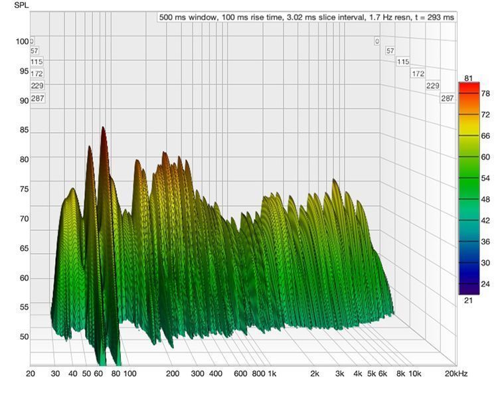Click the 70 dB SPL axis label
Image resolution: width=498 pixels, height=393 pixels.
click(x=24, y=218)
